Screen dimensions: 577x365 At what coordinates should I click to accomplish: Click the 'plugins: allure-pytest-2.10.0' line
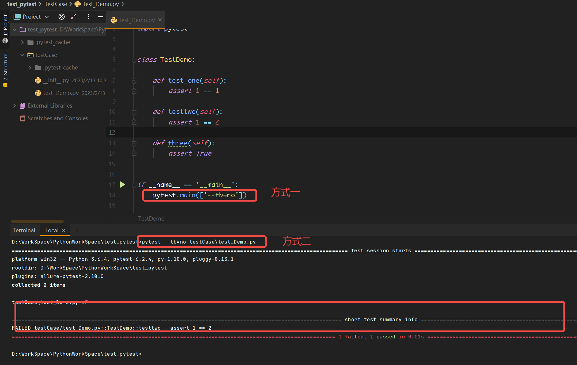(x=58, y=276)
